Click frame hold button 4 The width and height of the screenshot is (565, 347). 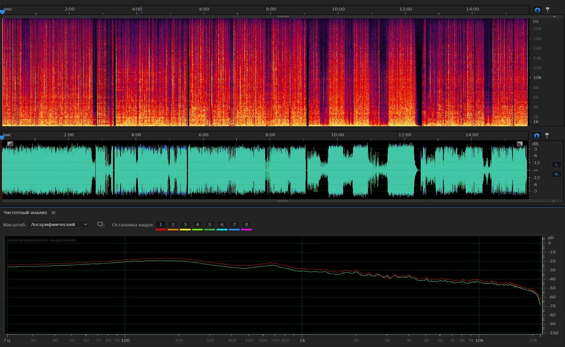(197, 225)
